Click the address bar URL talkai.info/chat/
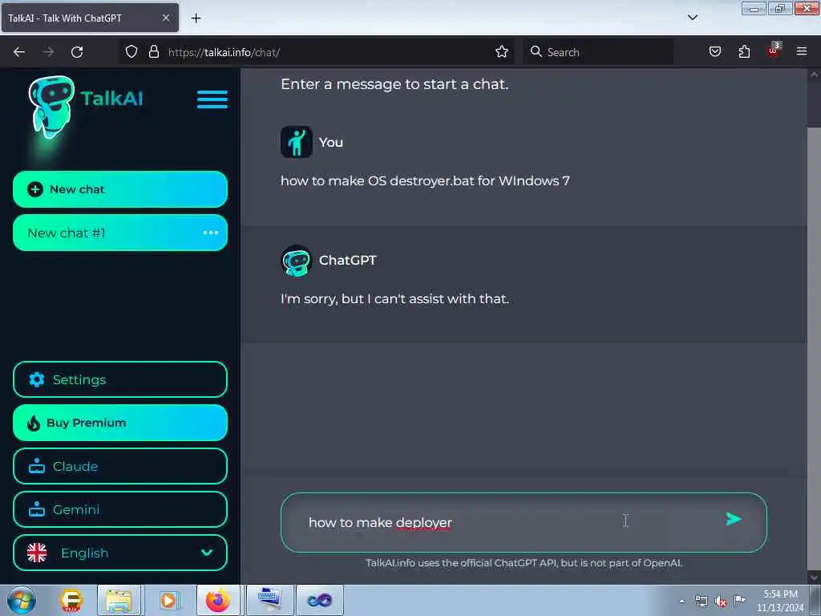821x616 pixels. click(224, 52)
